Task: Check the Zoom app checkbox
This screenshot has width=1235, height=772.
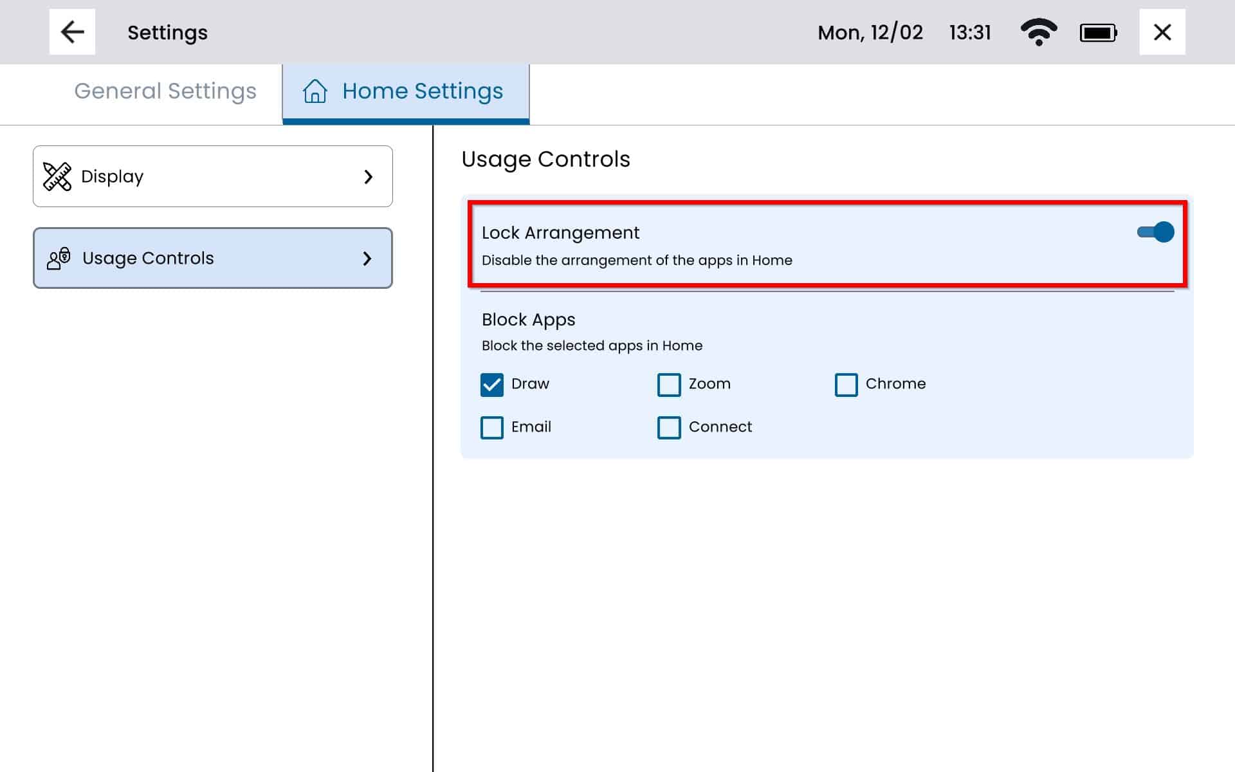Action: point(669,385)
